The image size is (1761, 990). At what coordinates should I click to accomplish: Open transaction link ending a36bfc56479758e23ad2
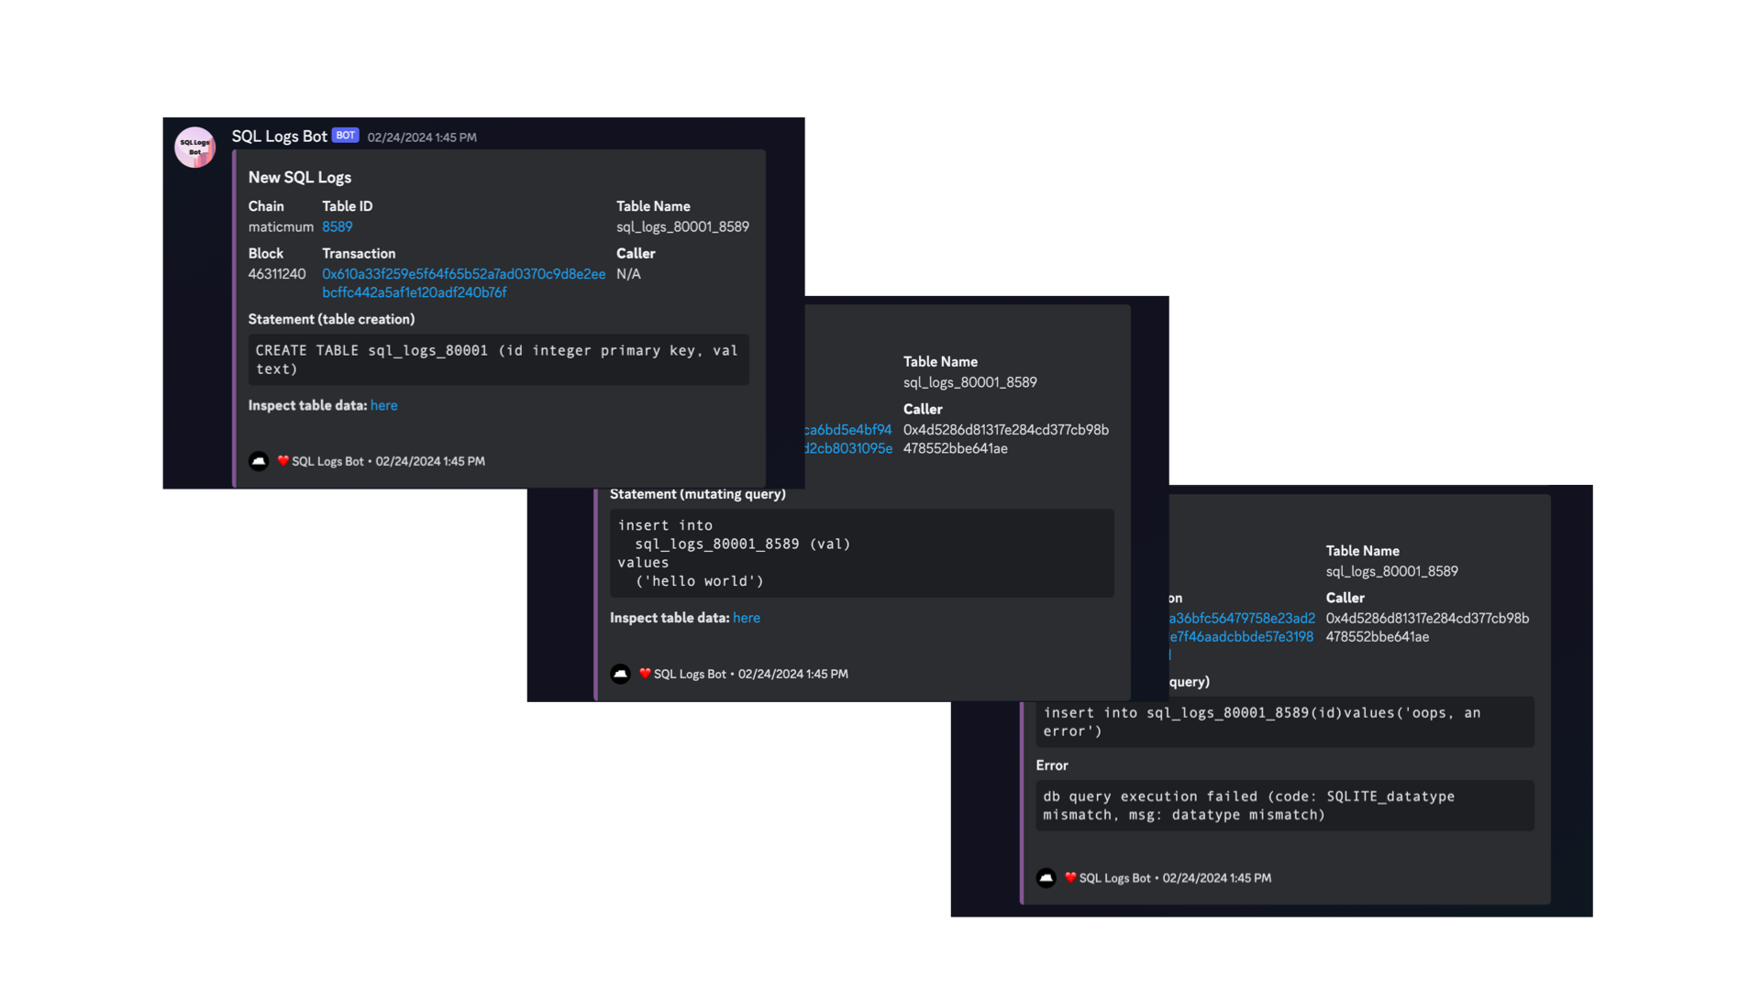coord(1242,619)
